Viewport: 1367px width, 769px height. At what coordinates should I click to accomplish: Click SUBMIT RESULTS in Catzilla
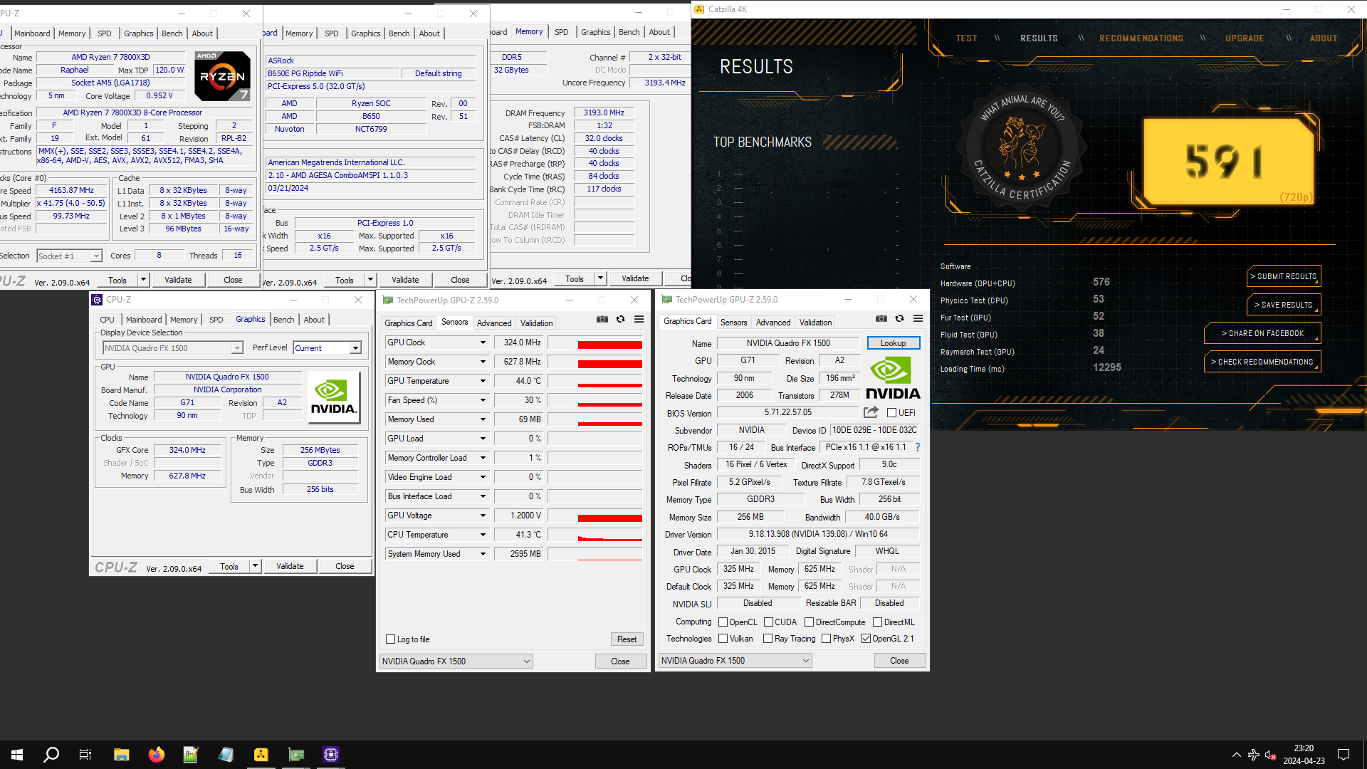pos(1284,276)
